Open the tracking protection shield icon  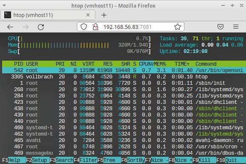(x=84, y=27)
